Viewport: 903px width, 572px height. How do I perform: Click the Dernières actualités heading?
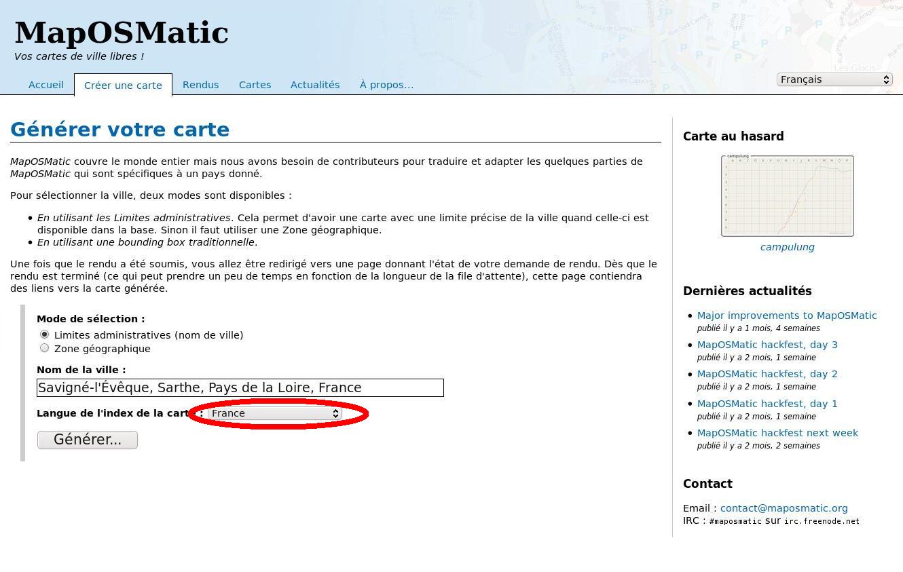748,291
